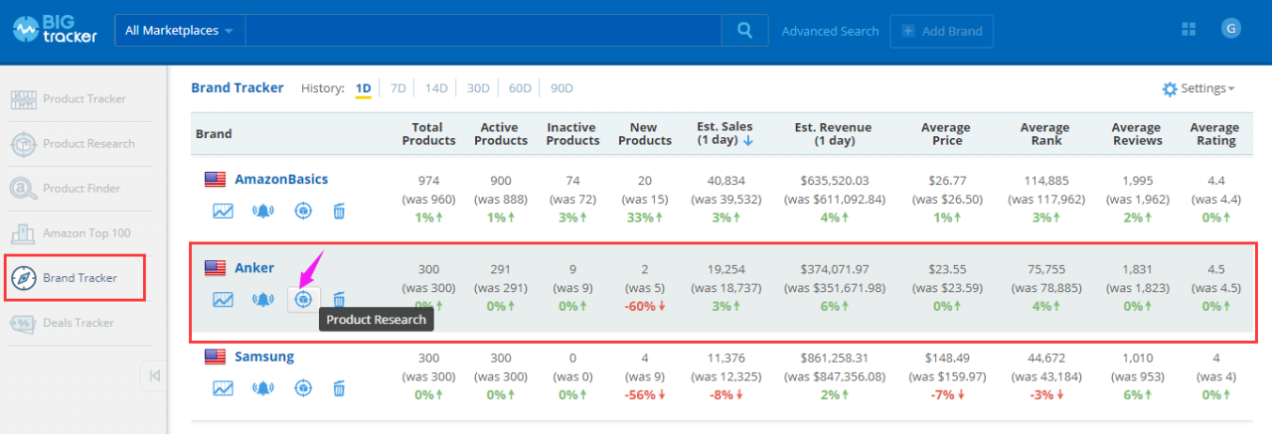Click the Average Reviews column header
Viewport: 1272px width, 434px height.
(x=1136, y=134)
